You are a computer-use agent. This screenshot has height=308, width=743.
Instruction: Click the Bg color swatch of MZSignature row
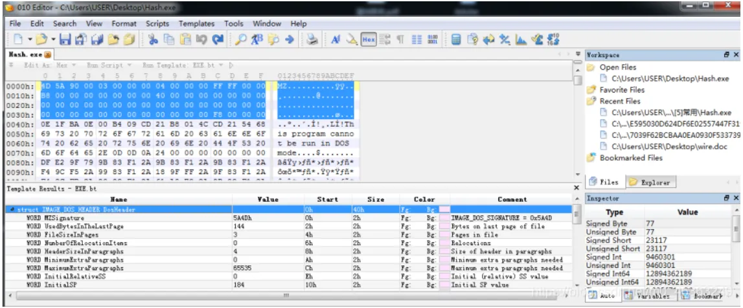coord(444,218)
